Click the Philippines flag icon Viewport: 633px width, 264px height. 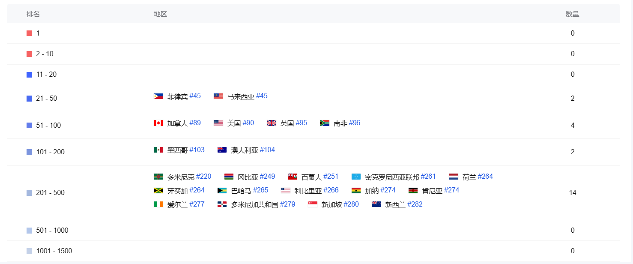point(158,96)
